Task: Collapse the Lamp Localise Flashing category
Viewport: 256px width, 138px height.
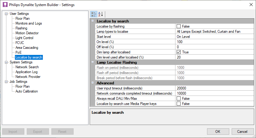Action: [x=92, y=62]
